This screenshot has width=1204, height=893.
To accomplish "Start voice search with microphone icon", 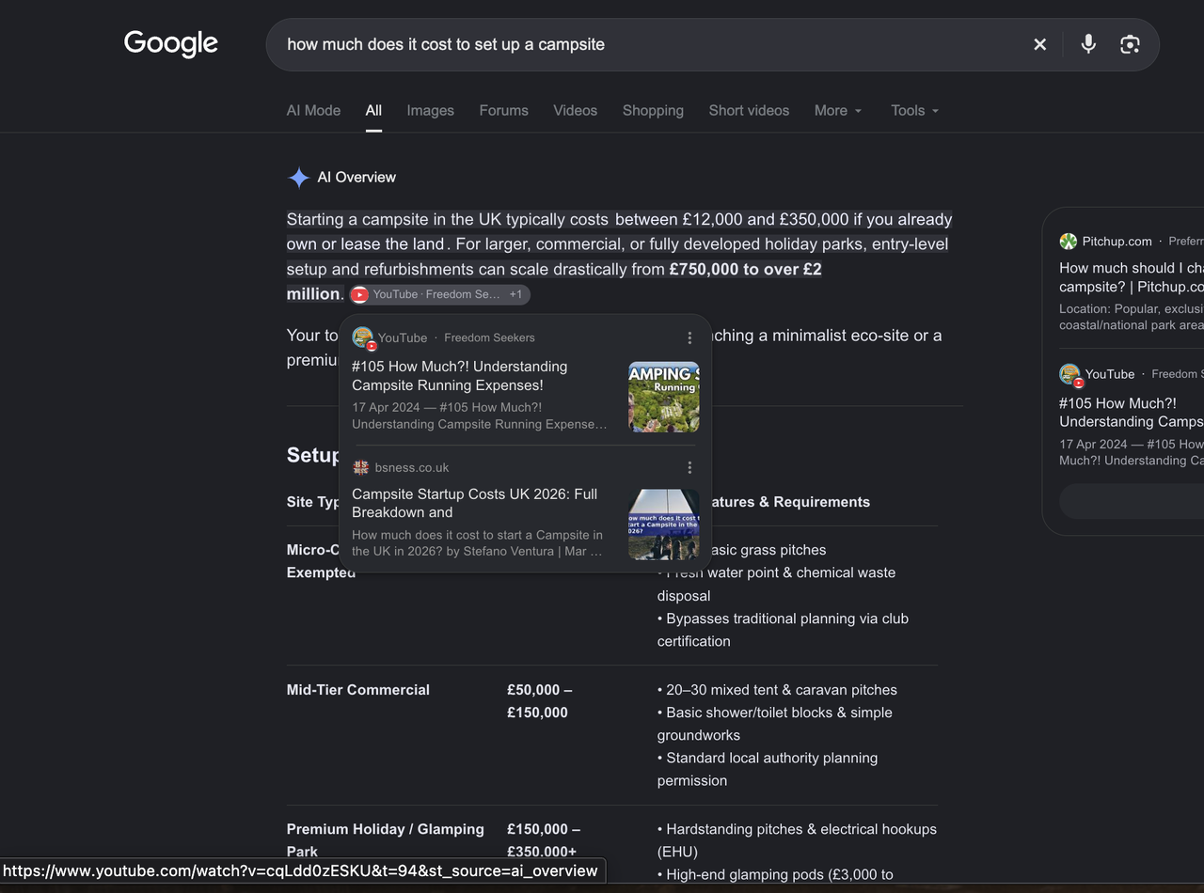I will (x=1088, y=44).
